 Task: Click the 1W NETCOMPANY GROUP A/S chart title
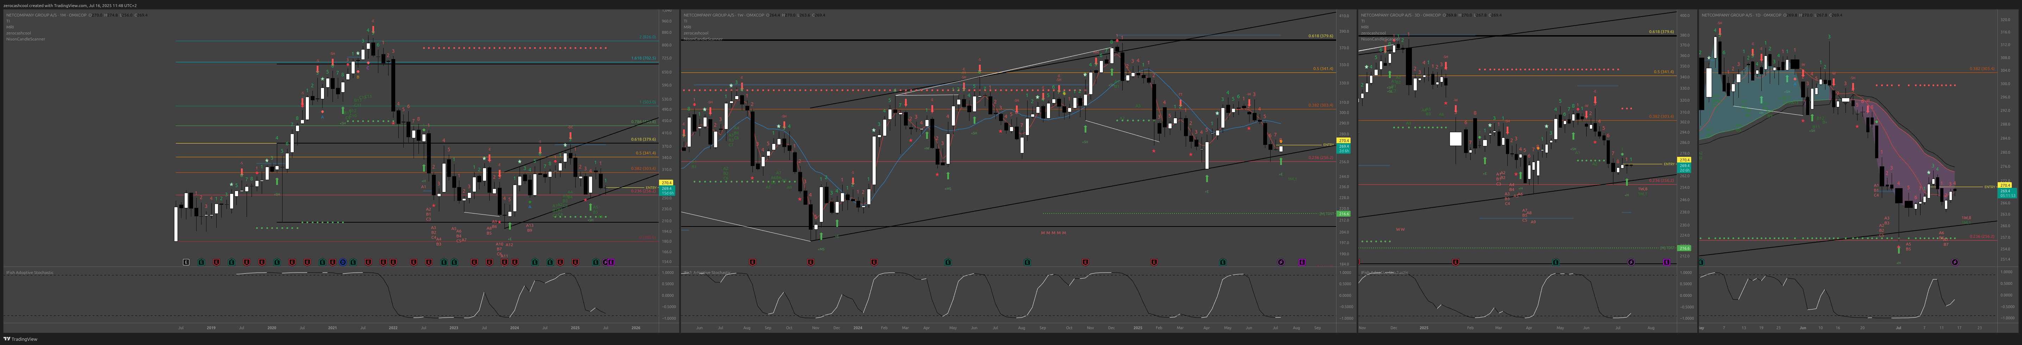(x=724, y=15)
